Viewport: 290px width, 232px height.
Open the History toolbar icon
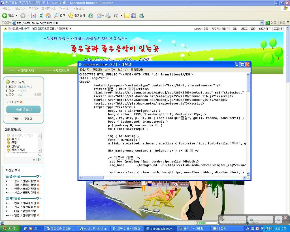point(91,16)
